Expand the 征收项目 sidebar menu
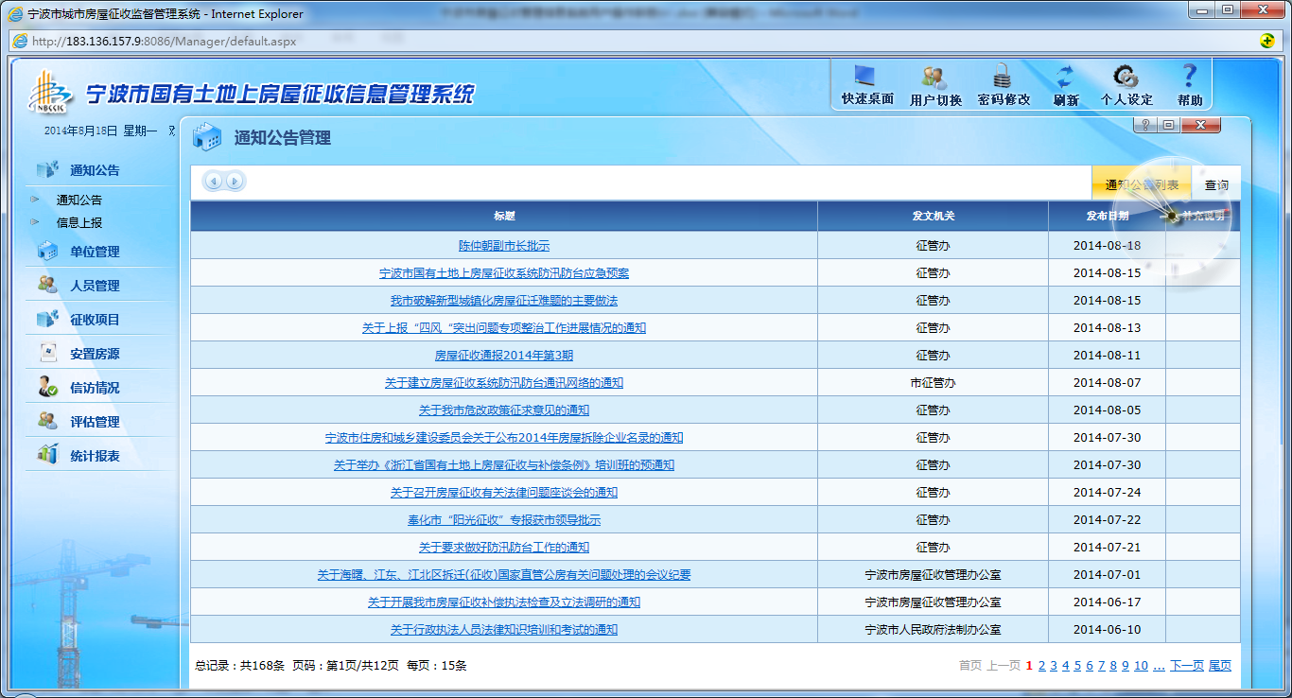The image size is (1292, 698). pyautogui.click(x=95, y=320)
